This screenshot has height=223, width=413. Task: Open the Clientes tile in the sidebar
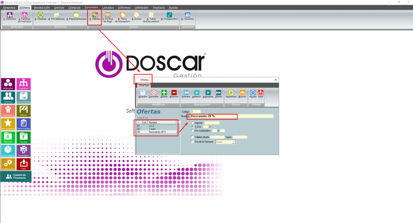[8, 97]
